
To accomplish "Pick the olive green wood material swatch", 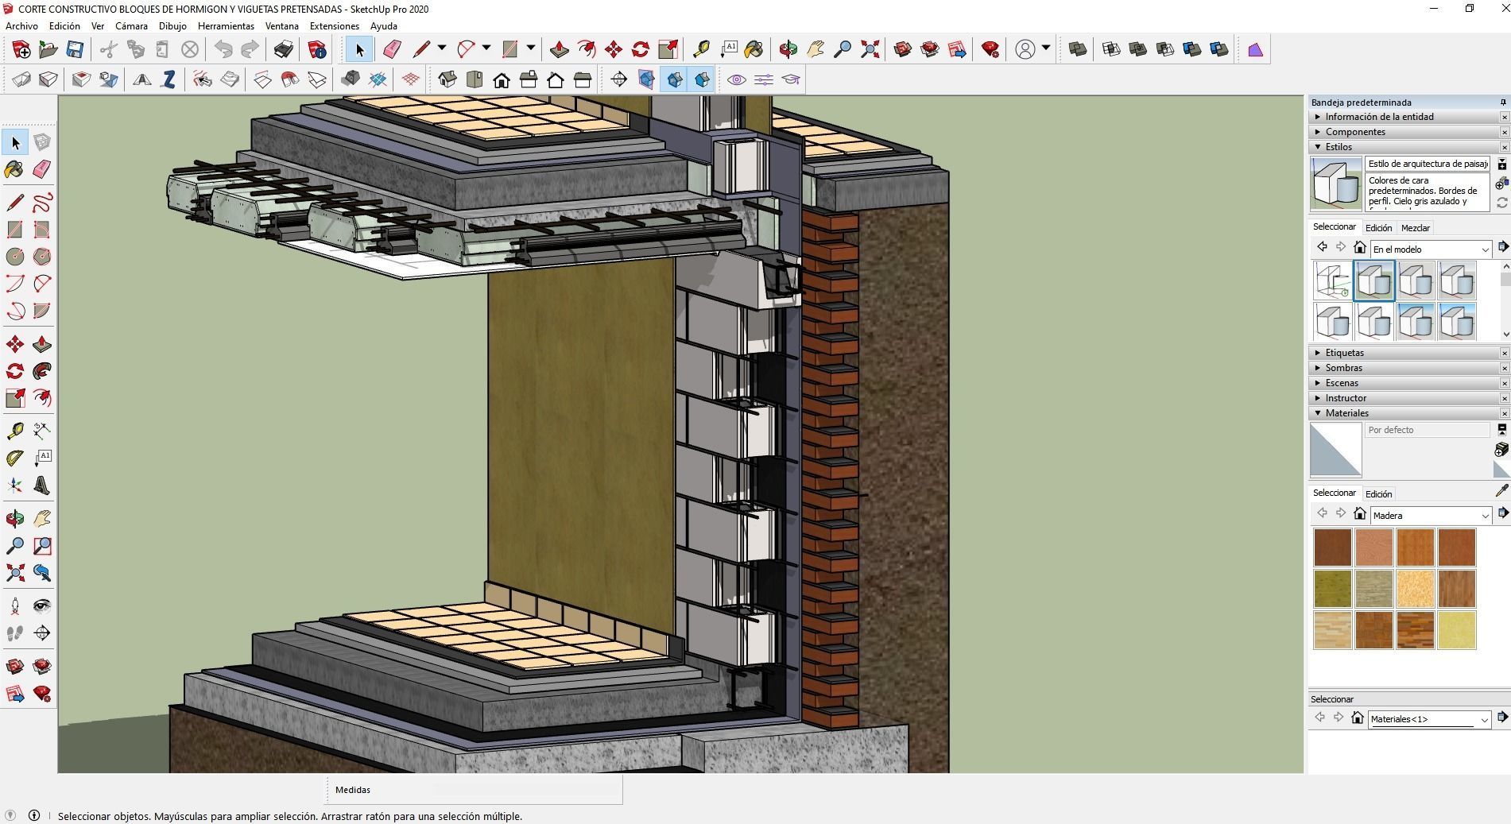I will coord(1333,589).
